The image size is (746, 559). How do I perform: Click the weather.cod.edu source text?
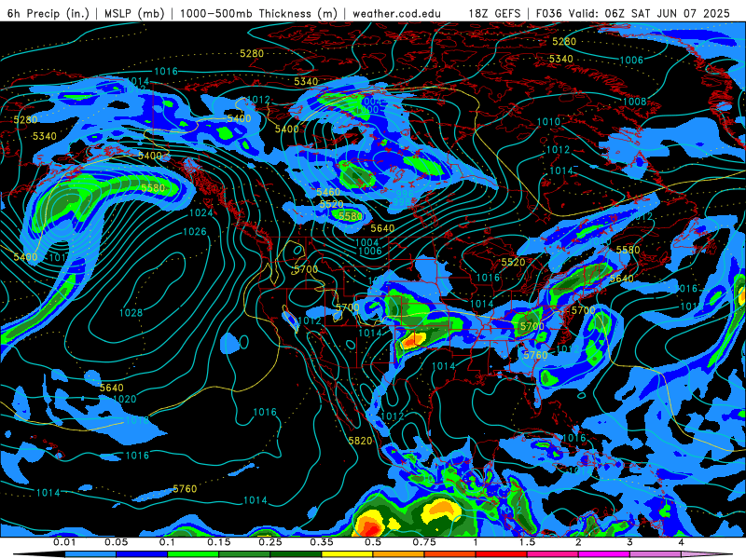[x=396, y=13]
